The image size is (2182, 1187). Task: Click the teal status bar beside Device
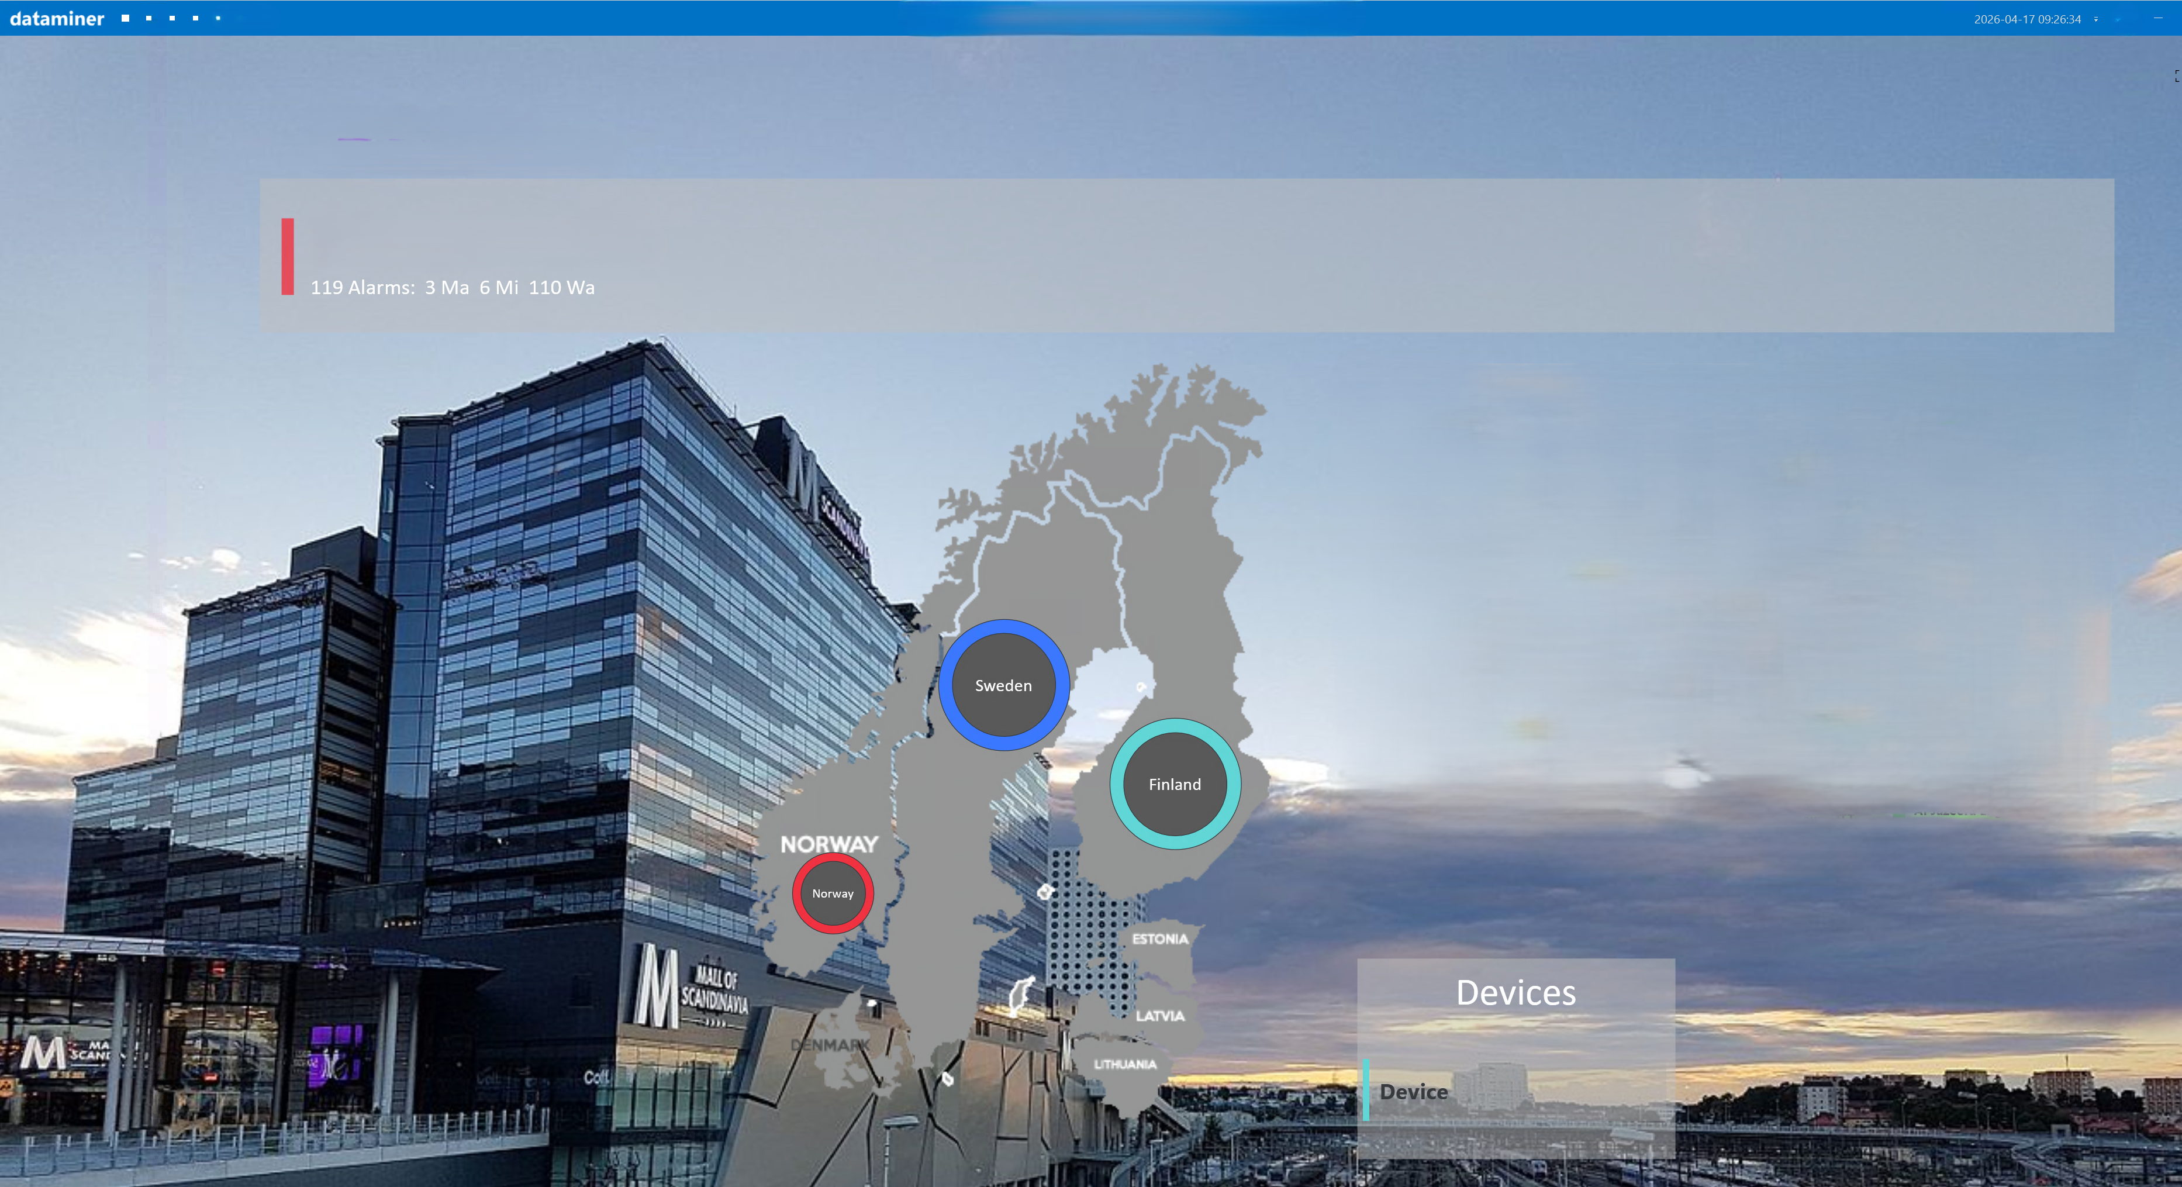[1365, 1089]
